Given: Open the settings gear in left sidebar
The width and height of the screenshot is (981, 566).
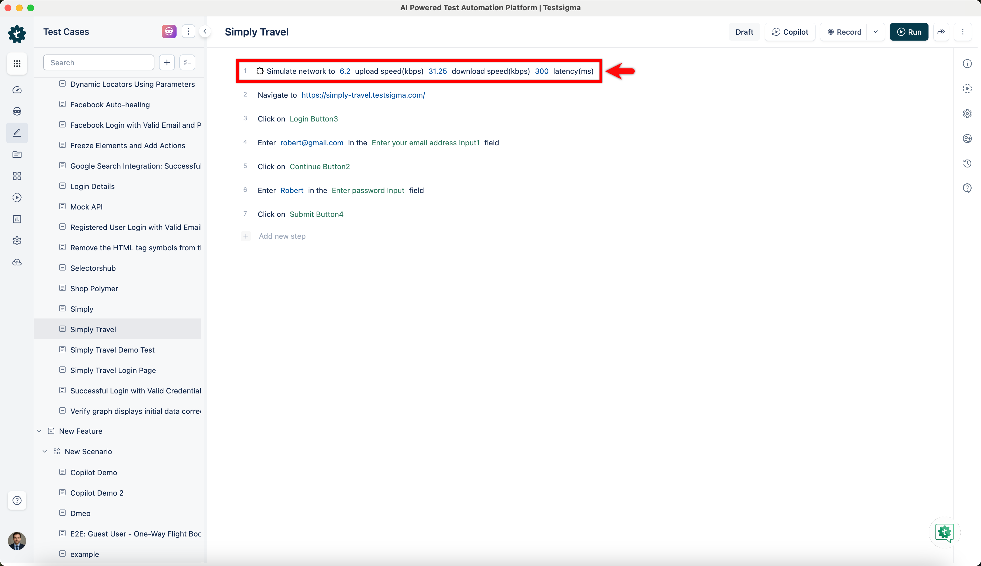Looking at the screenshot, I should [17, 241].
